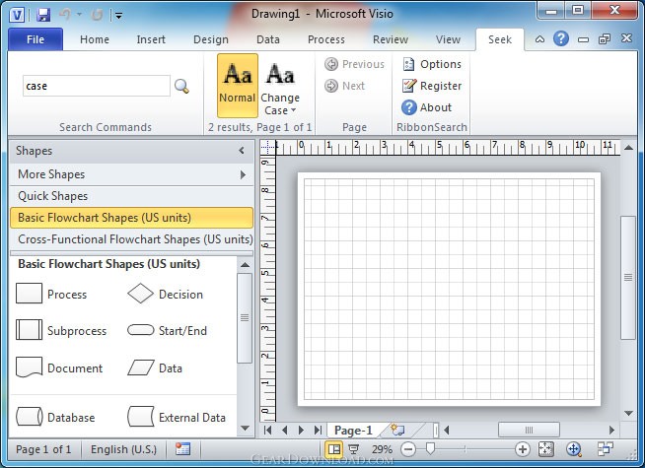The width and height of the screenshot is (645, 468).
Task: Go to the previous page tab arrow
Action: [285, 431]
